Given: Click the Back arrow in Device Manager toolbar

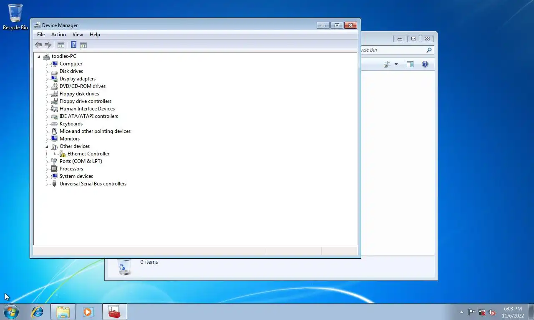Looking at the screenshot, I should [38, 45].
